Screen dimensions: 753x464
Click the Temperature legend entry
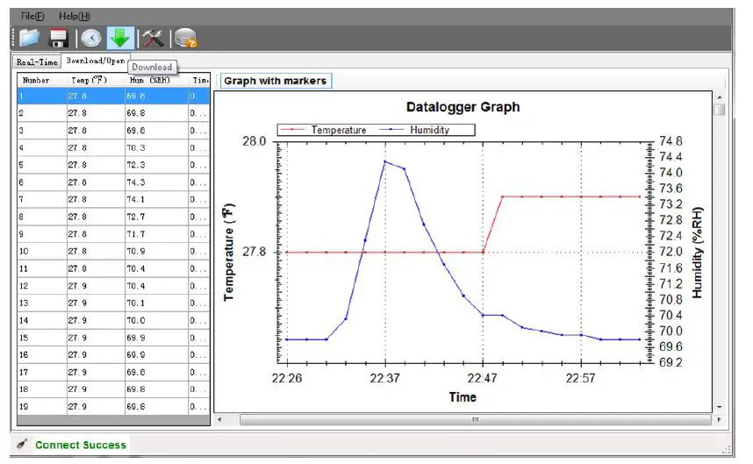[x=323, y=130]
